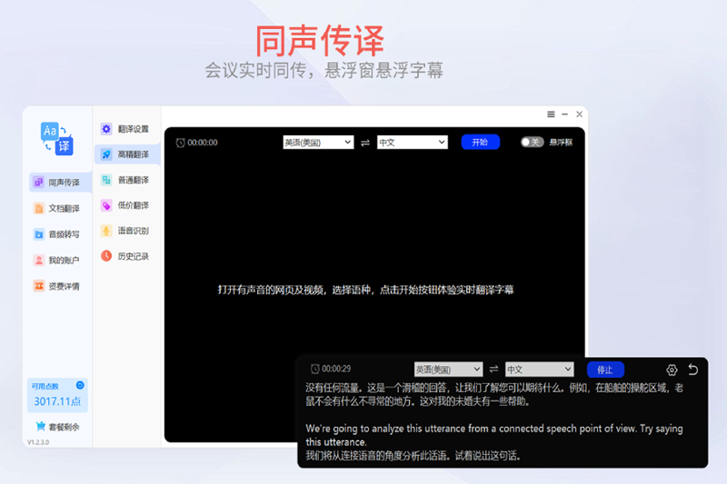Click the 可用点数 label
Image resolution: width=727 pixels, height=484 pixels.
click(x=45, y=386)
